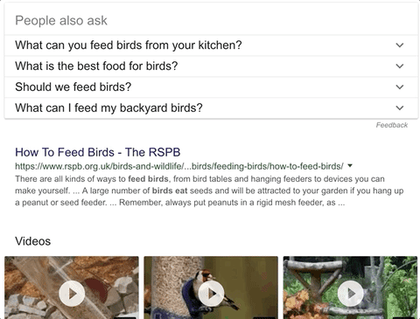Open the garden bird table video thumbnail
420x319 pixels.
[351, 288]
